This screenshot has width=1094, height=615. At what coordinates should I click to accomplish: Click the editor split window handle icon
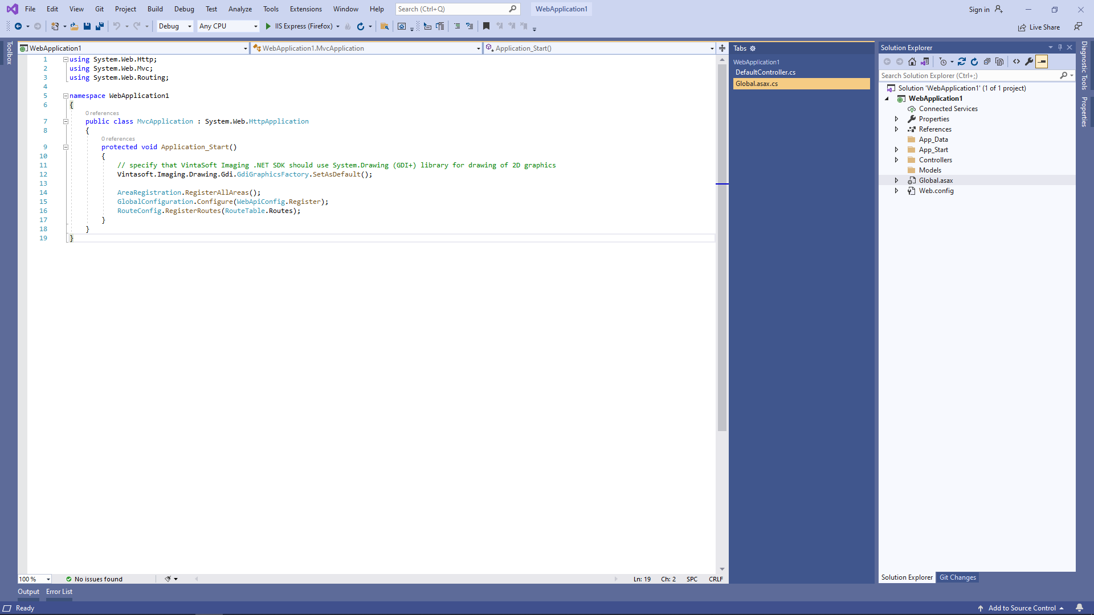tap(722, 48)
